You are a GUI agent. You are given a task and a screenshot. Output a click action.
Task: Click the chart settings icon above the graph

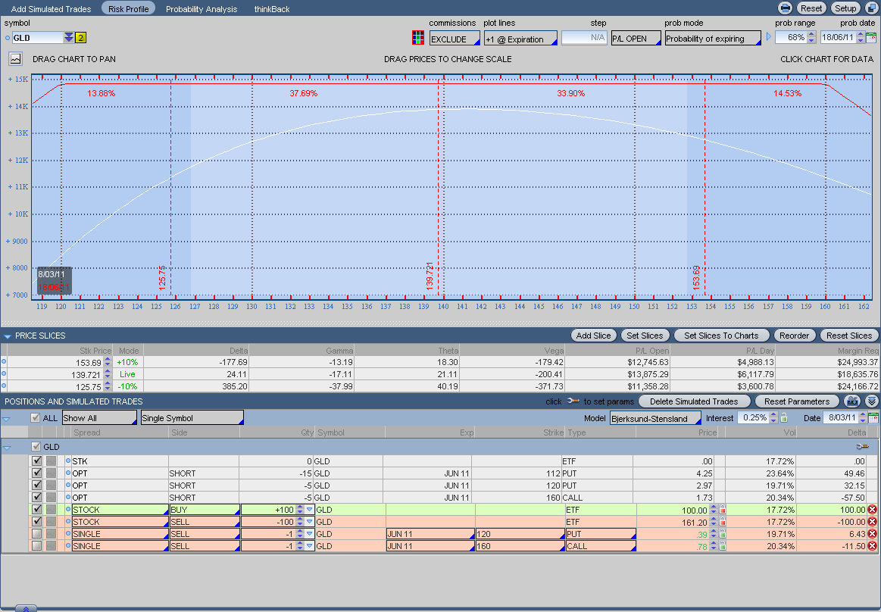coord(15,58)
